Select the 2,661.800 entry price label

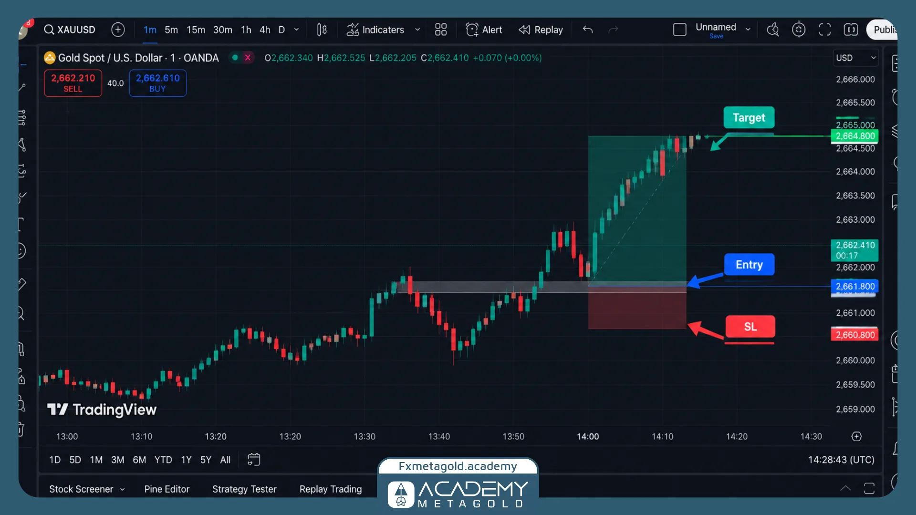855,286
